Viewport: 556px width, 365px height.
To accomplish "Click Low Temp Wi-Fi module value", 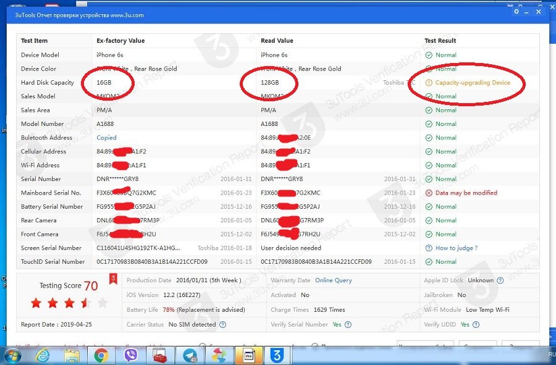I will click(487, 309).
